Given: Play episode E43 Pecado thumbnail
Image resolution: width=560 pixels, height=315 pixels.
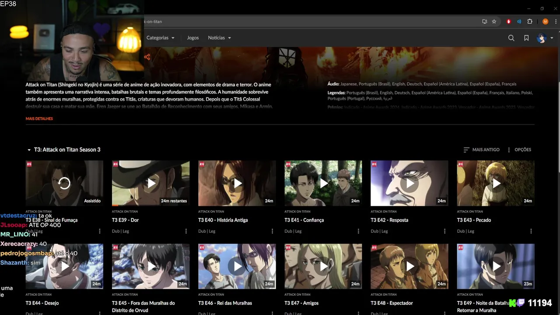Looking at the screenshot, I should tap(496, 183).
